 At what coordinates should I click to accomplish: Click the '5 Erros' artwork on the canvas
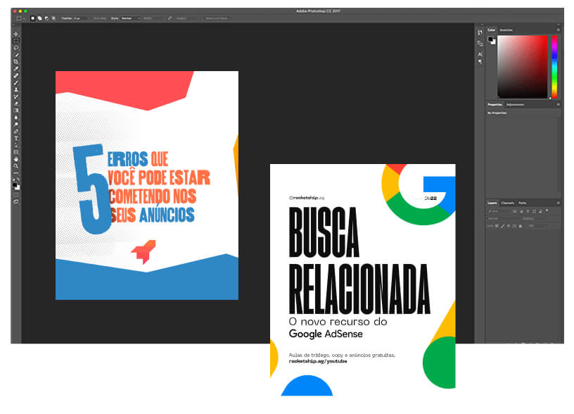pos(147,185)
